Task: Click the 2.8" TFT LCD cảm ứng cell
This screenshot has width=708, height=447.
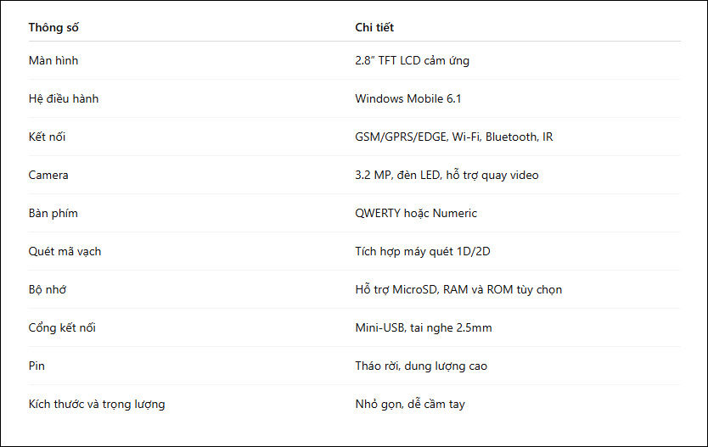Action: [412, 60]
